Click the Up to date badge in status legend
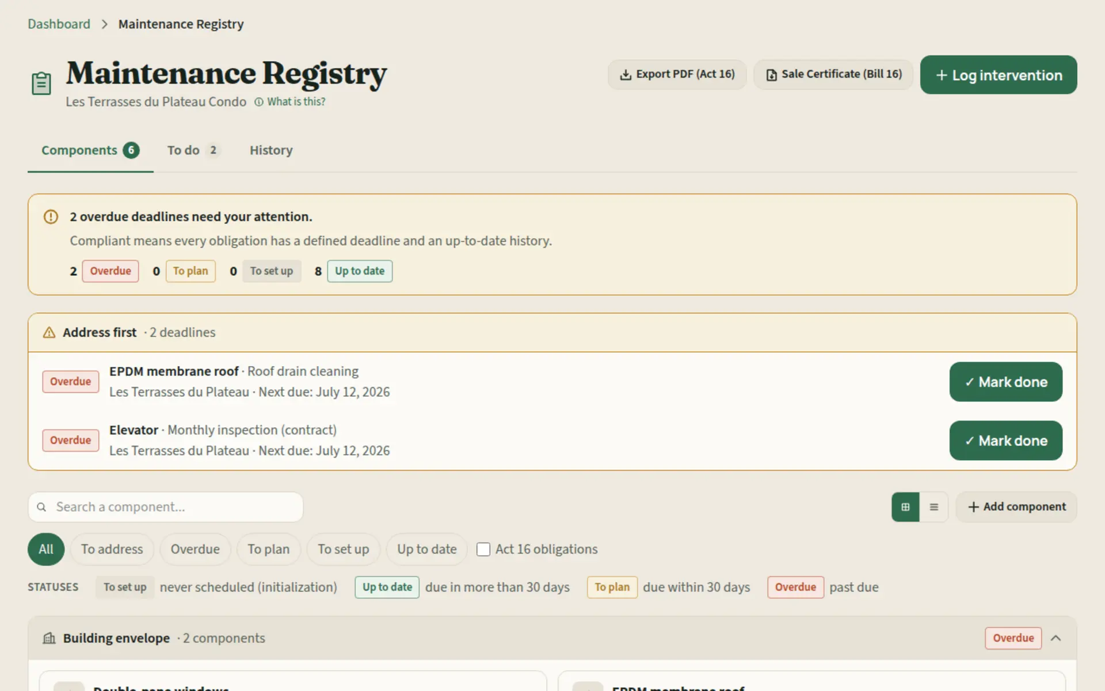 (387, 587)
